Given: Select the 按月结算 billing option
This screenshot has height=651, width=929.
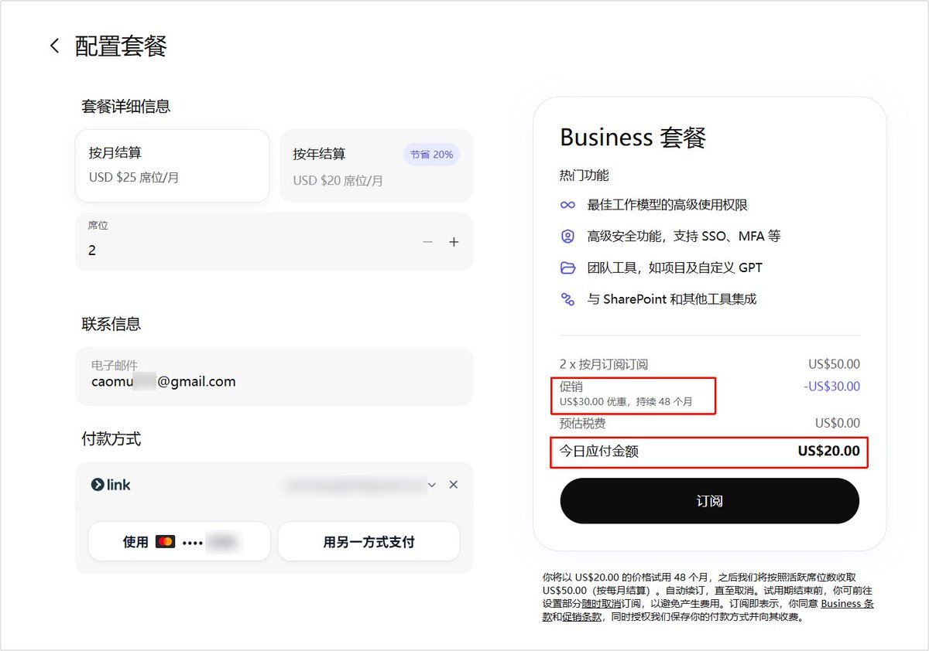Looking at the screenshot, I should (x=172, y=165).
